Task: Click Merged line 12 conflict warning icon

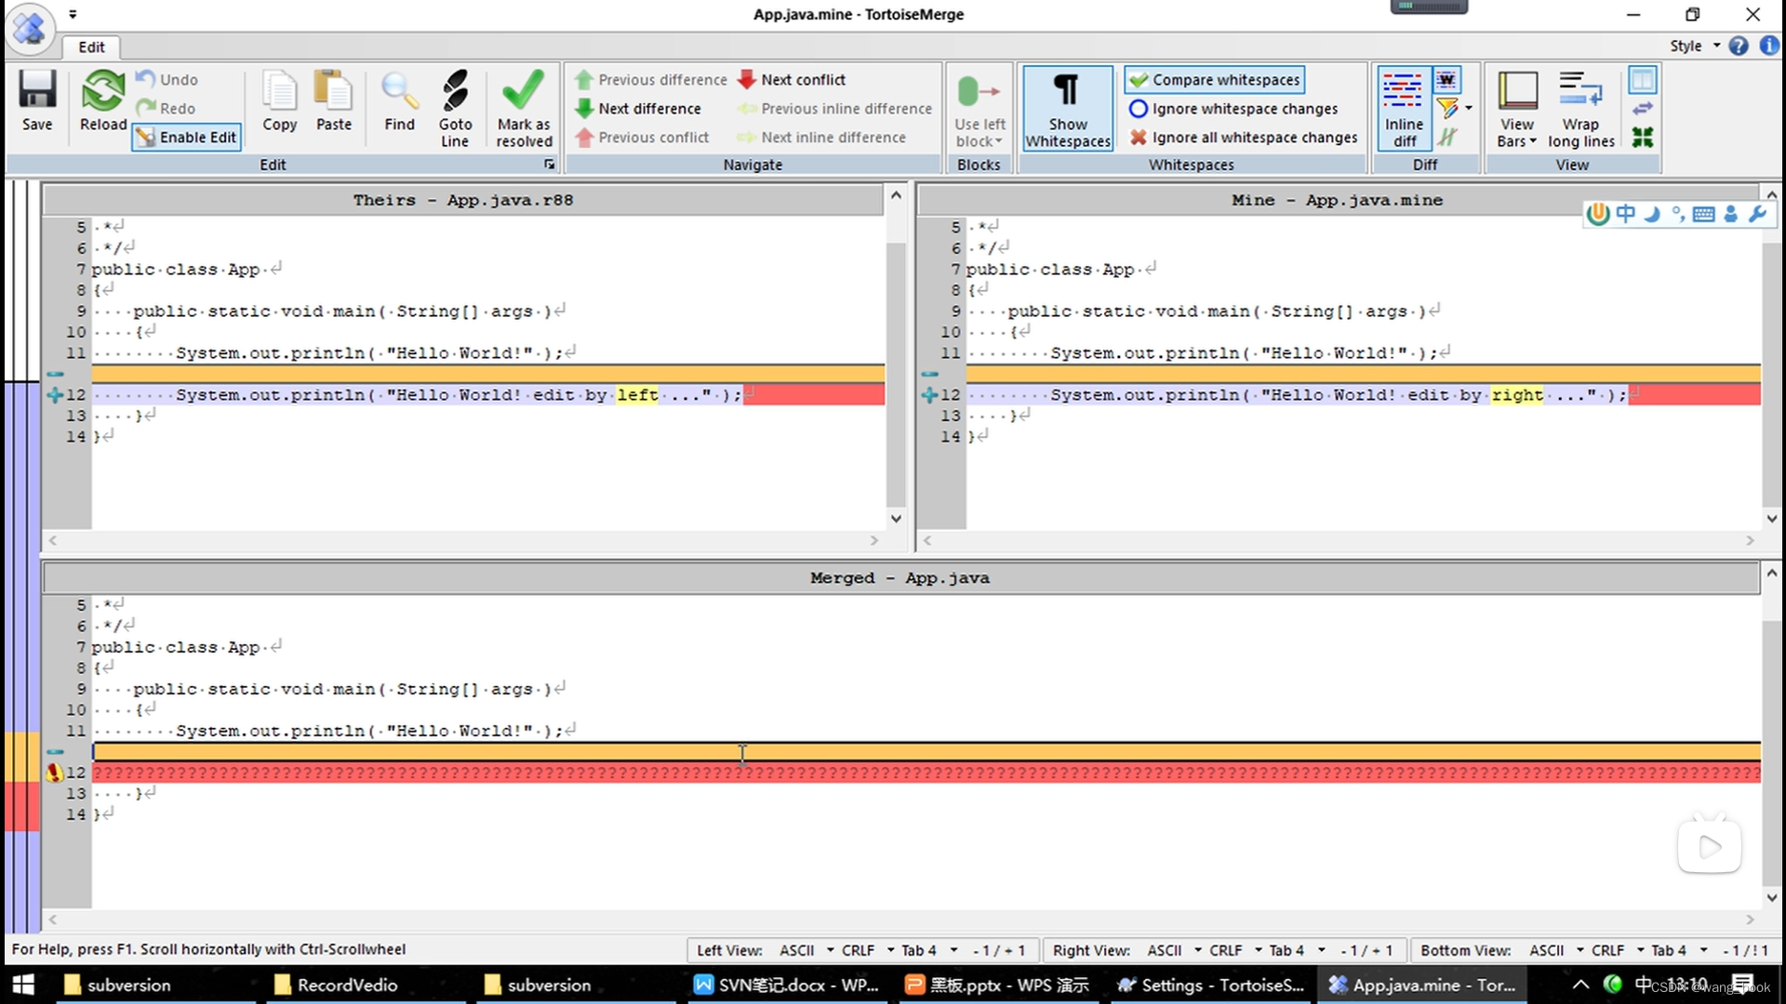Action: click(x=54, y=773)
